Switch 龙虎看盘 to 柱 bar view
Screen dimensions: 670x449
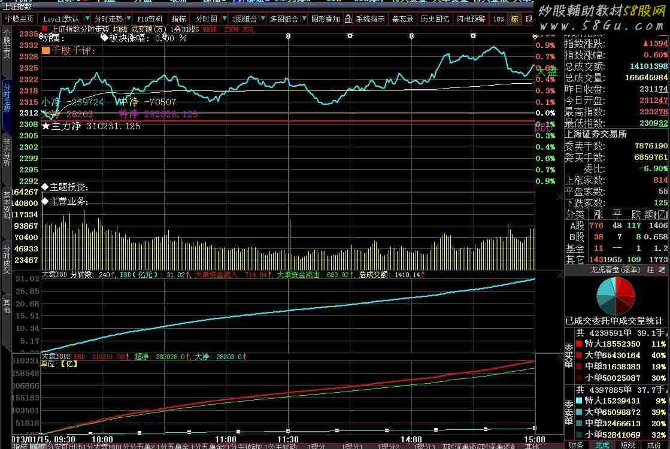point(650,270)
